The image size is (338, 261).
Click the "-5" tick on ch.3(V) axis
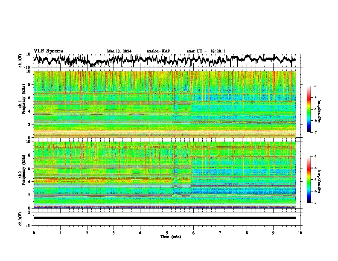[29, 226]
